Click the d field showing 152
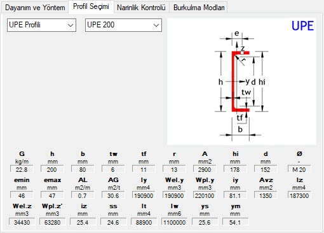 [266, 169]
